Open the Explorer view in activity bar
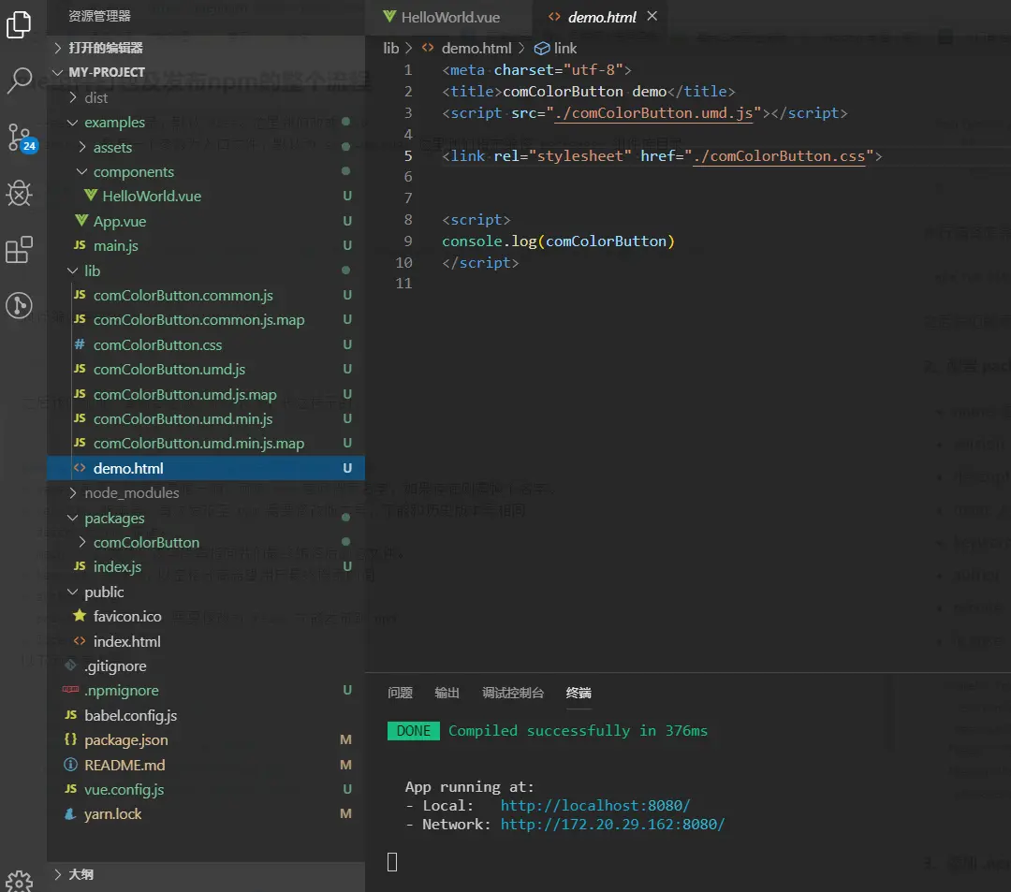This screenshot has width=1011, height=892. click(x=19, y=24)
